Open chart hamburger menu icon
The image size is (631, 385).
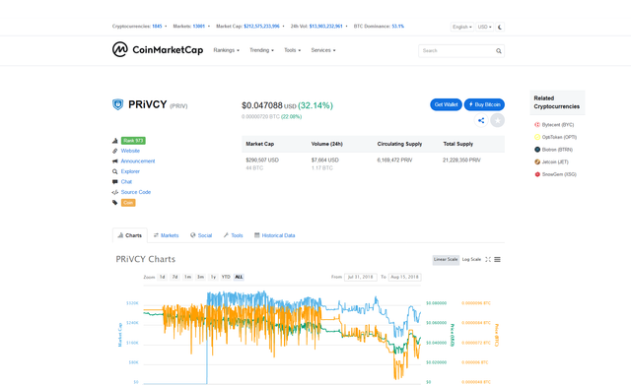pos(497,259)
